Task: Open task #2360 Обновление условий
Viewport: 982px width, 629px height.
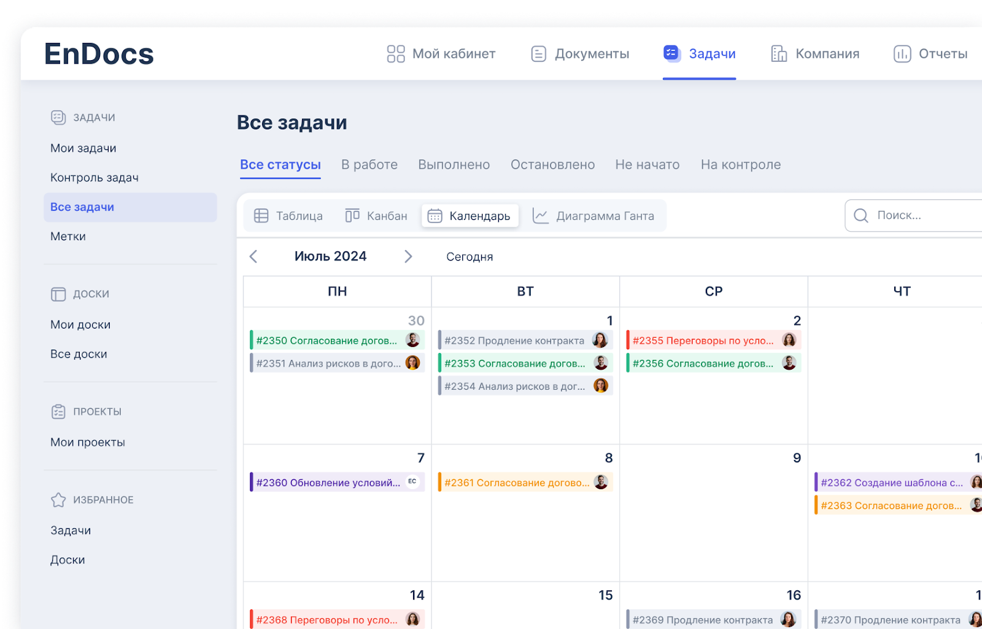Action: click(337, 482)
